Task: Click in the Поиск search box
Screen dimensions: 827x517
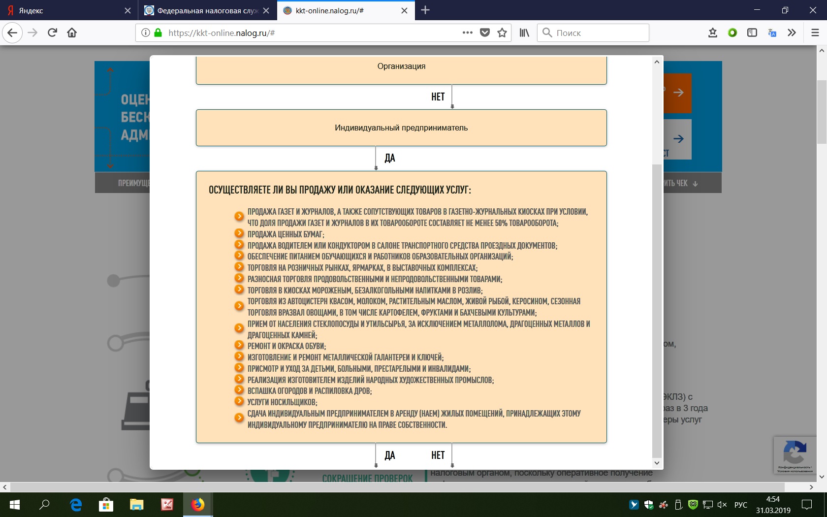Action: tap(593, 33)
